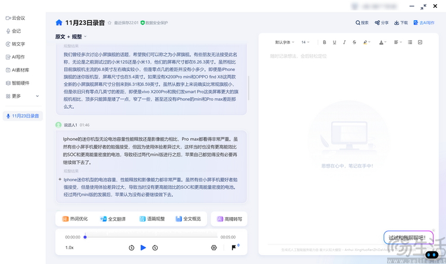The width and height of the screenshot is (446, 264).
Task: Exit full screen with the shrink arrows
Action: (423, 7)
